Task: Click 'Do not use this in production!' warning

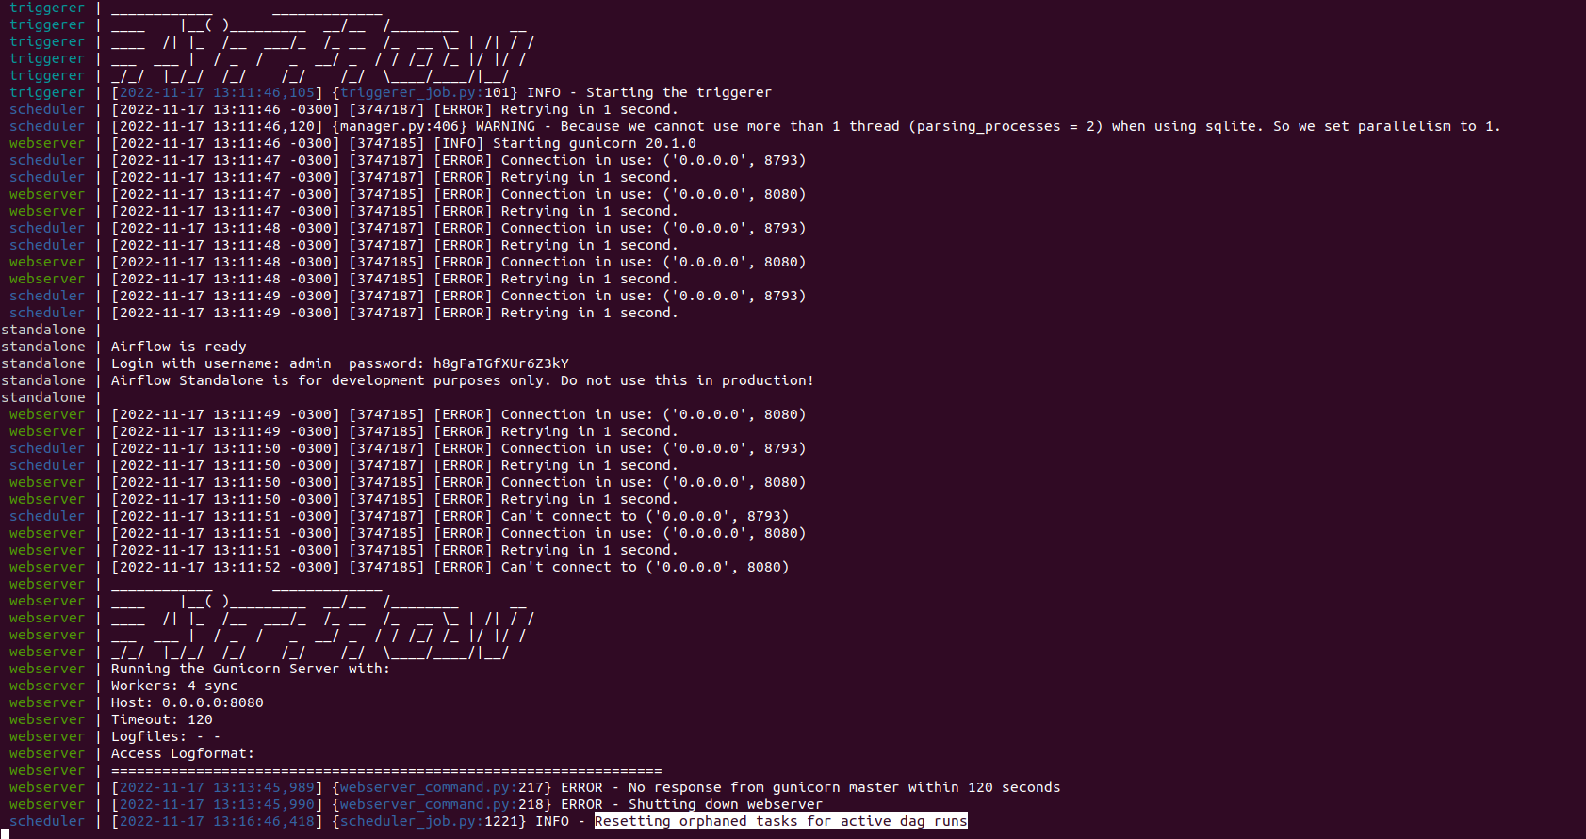Action: coord(687,380)
